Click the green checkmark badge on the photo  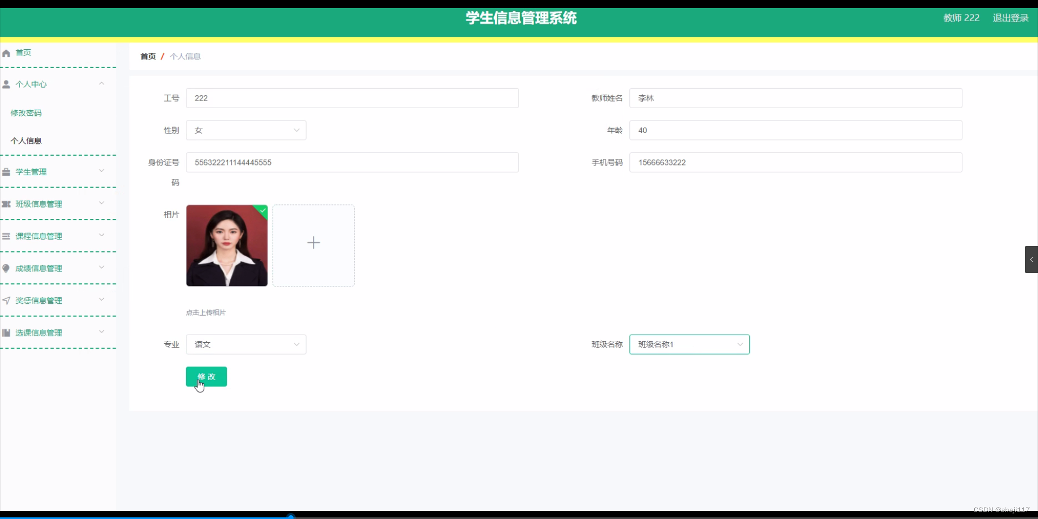coord(263,210)
